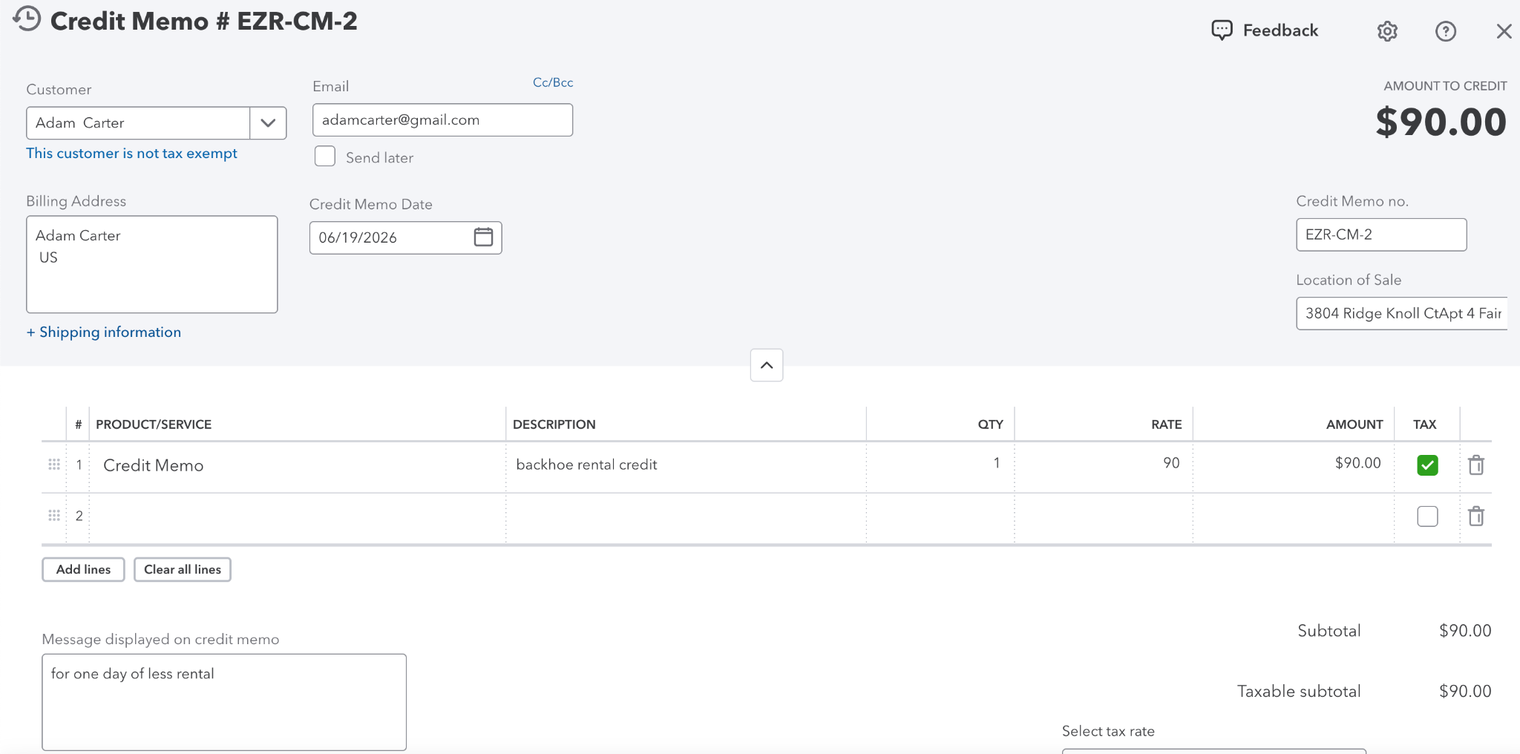
Task: Edit the Credit Memo no. field
Action: [x=1381, y=235]
